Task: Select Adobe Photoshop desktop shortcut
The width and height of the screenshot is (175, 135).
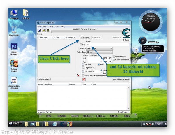Action: [x=14, y=49]
